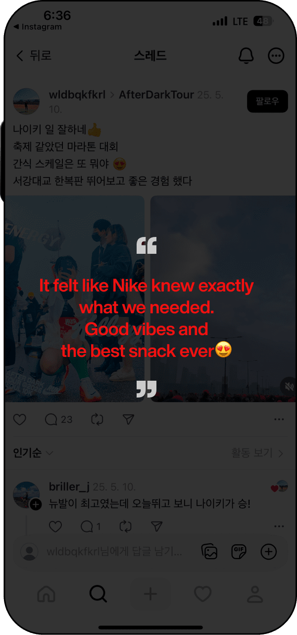
Task: Repost the main thread post
Action: click(x=97, y=420)
